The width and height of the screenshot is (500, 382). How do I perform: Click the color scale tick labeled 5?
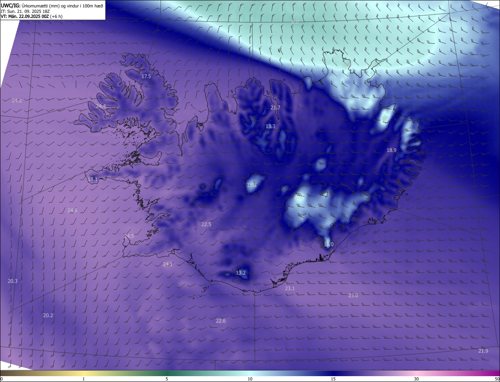coord(167,379)
